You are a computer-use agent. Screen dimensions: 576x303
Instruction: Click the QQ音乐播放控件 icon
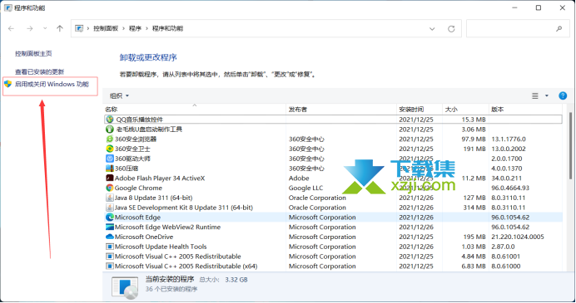click(x=110, y=120)
